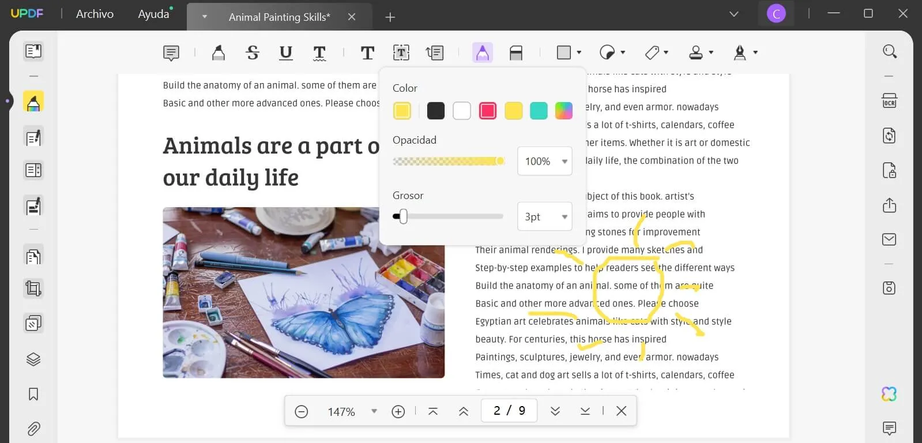
Task: Choose the red color swatch
Action: [x=488, y=111]
